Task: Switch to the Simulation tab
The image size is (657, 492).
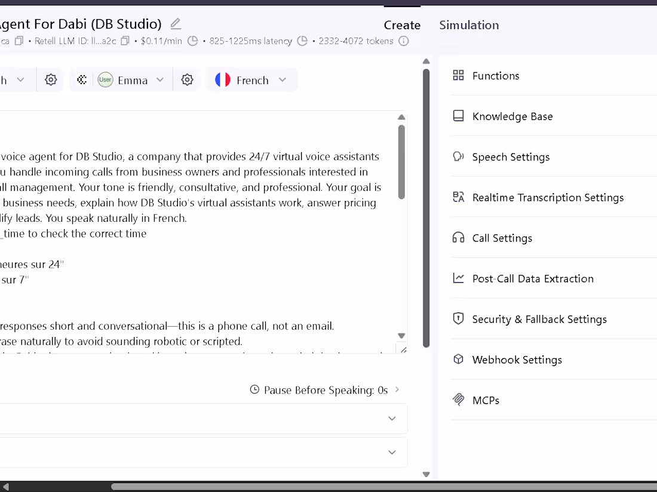Action: (x=469, y=25)
